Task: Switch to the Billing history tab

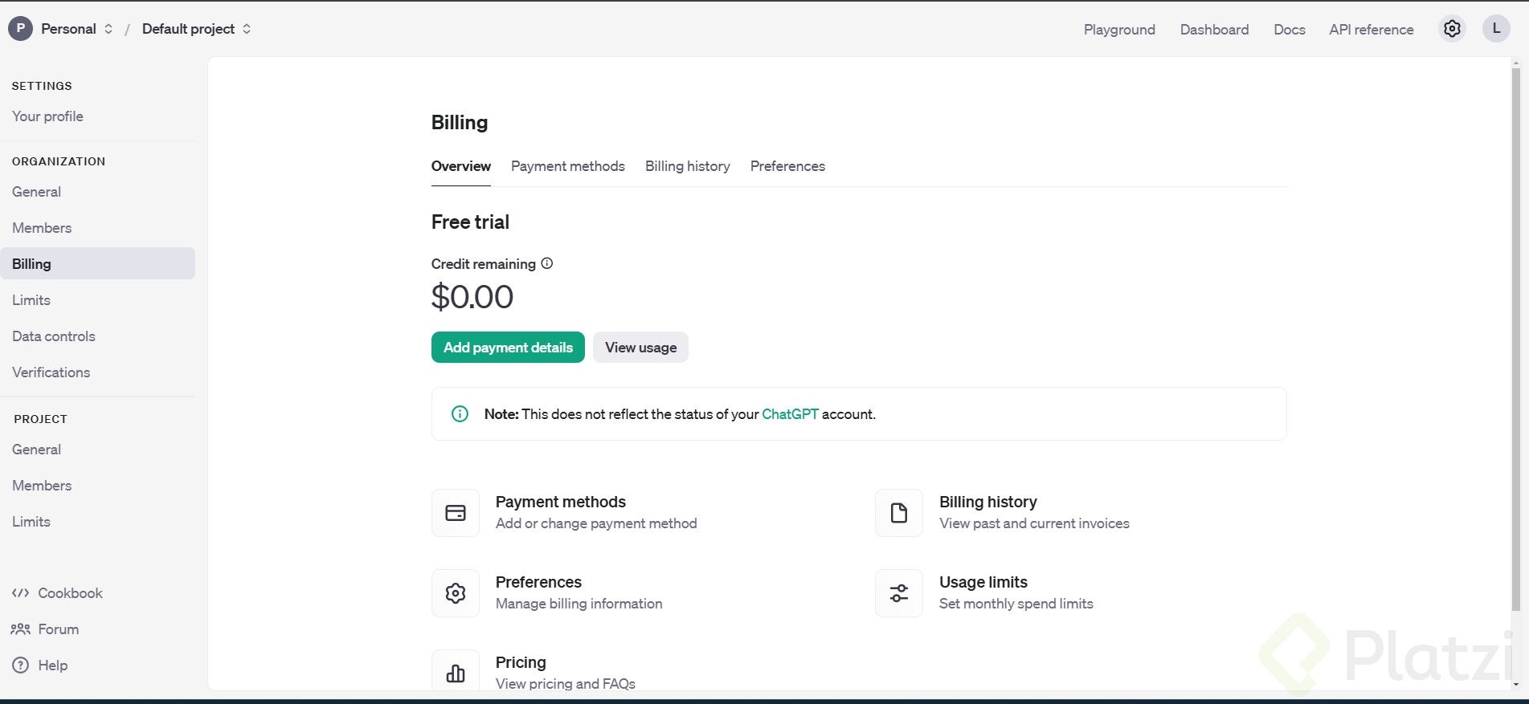Action: [x=688, y=166]
